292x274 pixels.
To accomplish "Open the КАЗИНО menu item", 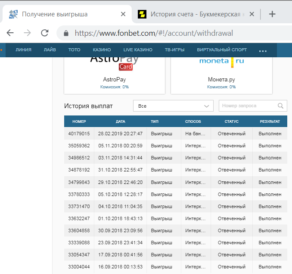I will [x=102, y=50].
